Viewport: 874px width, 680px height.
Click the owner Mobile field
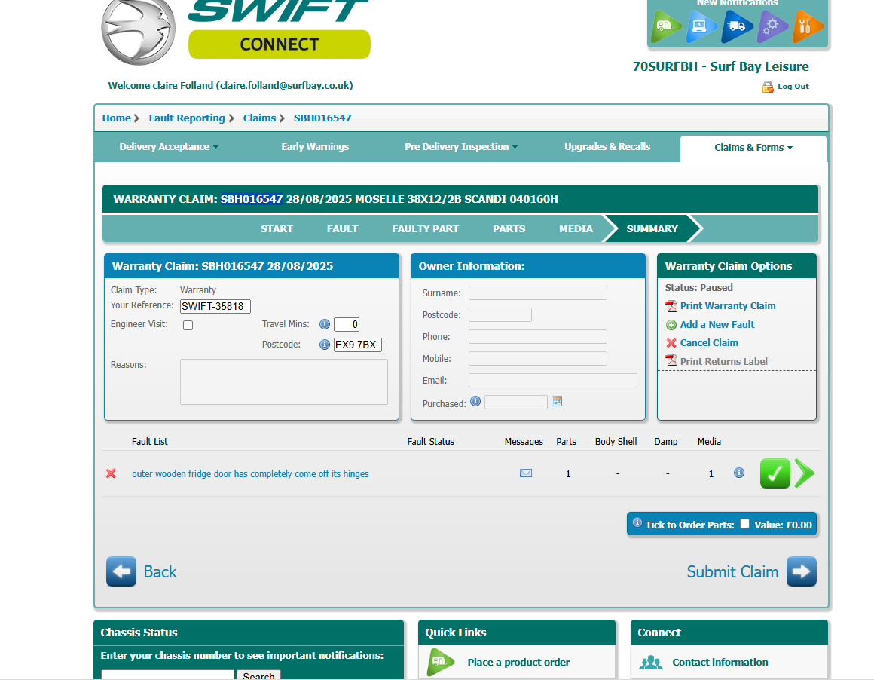pyautogui.click(x=537, y=358)
